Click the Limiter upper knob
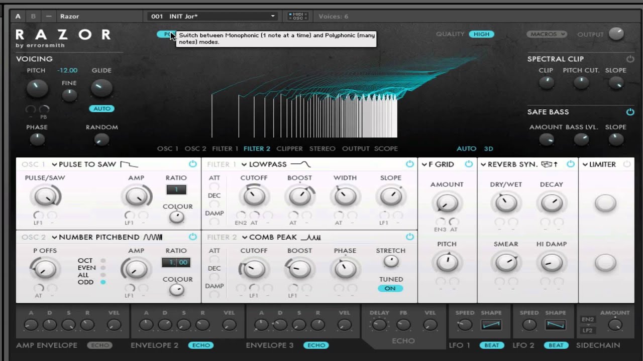Image resolution: width=643 pixels, height=361 pixels. (x=605, y=203)
